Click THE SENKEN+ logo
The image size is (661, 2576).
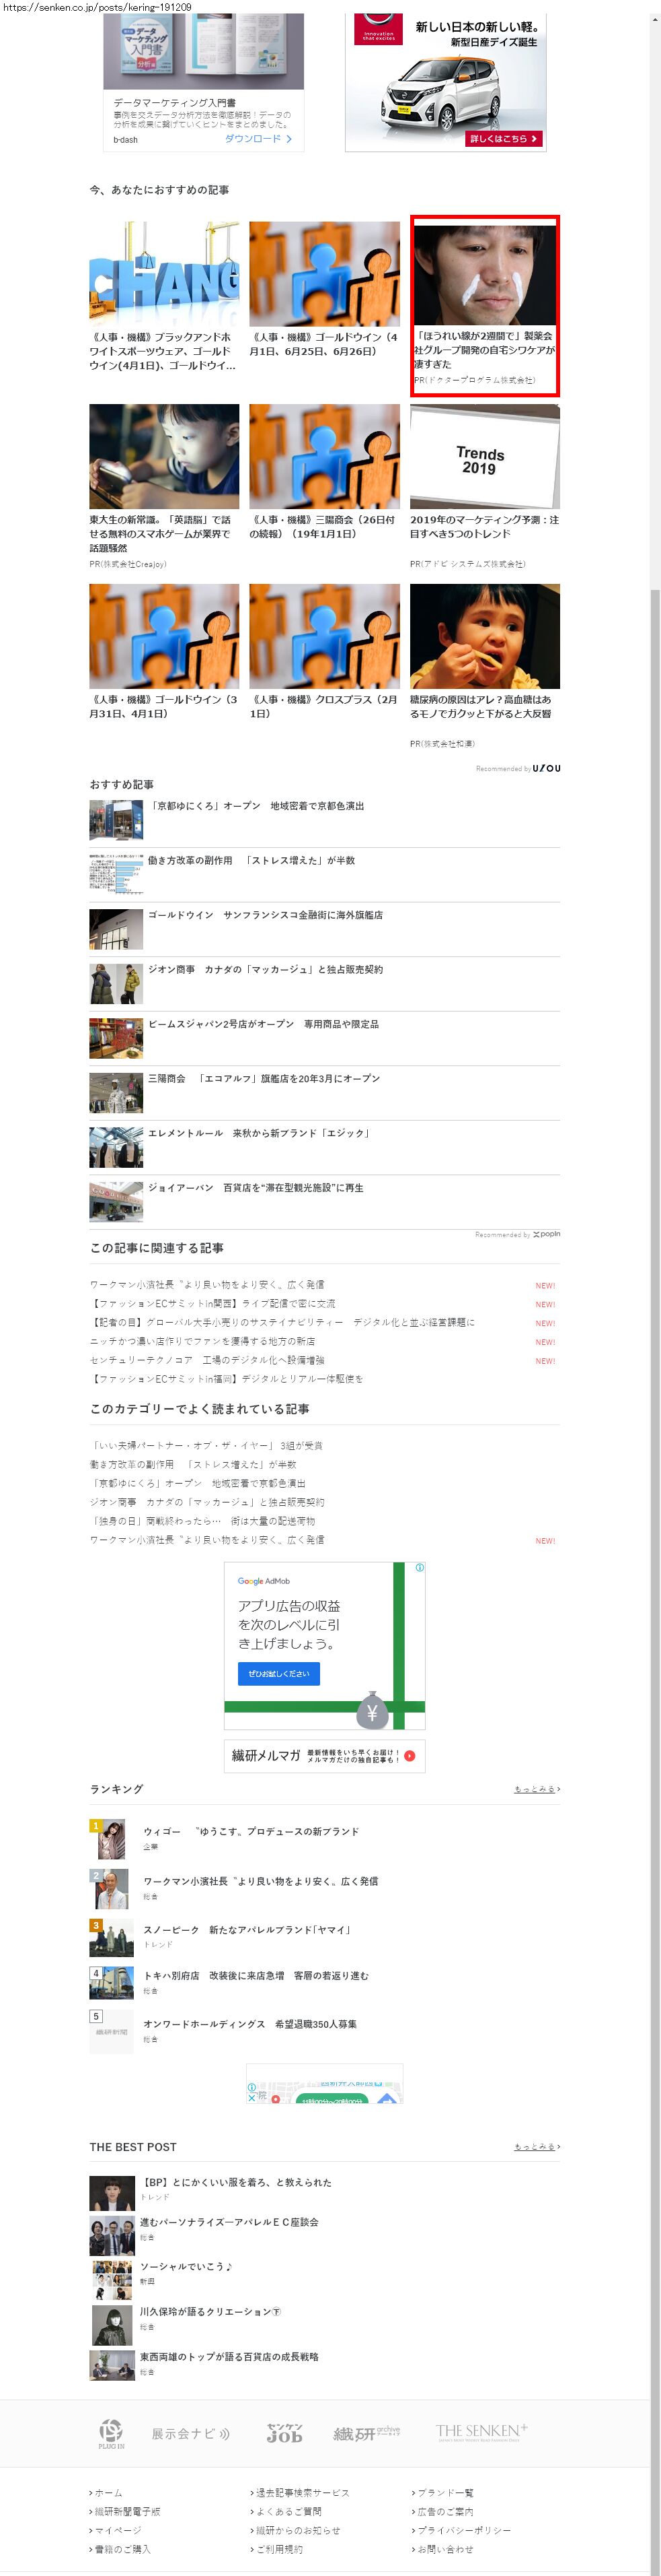click(480, 2431)
